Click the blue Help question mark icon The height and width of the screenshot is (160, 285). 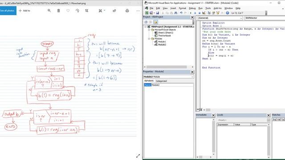228,13
